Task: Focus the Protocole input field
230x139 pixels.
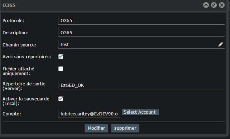Action: [x=142, y=20]
